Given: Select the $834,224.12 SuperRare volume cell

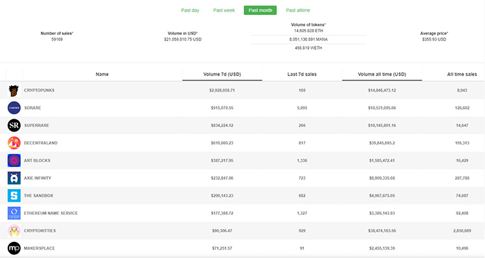Looking at the screenshot, I should coord(222,125).
